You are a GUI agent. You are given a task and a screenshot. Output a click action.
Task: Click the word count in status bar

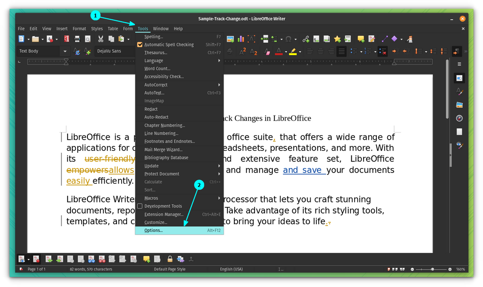tap(91, 269)
